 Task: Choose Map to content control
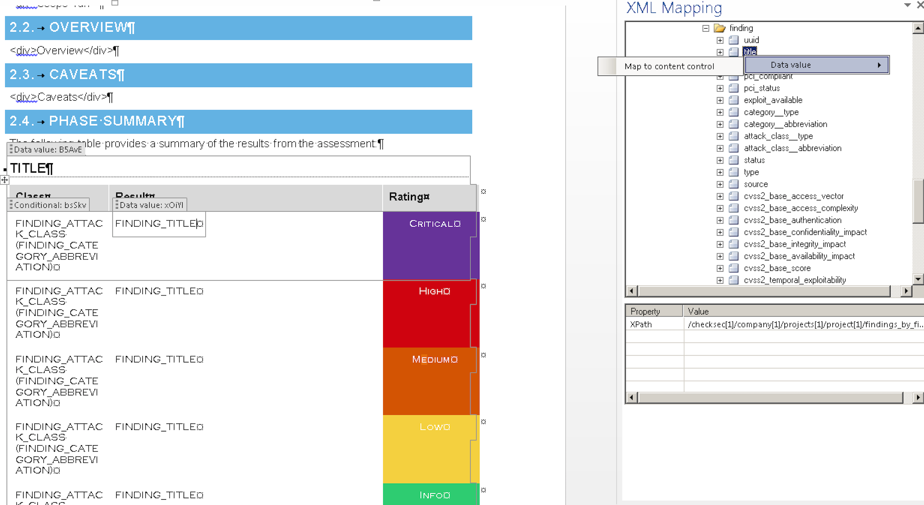click(669, 66)
